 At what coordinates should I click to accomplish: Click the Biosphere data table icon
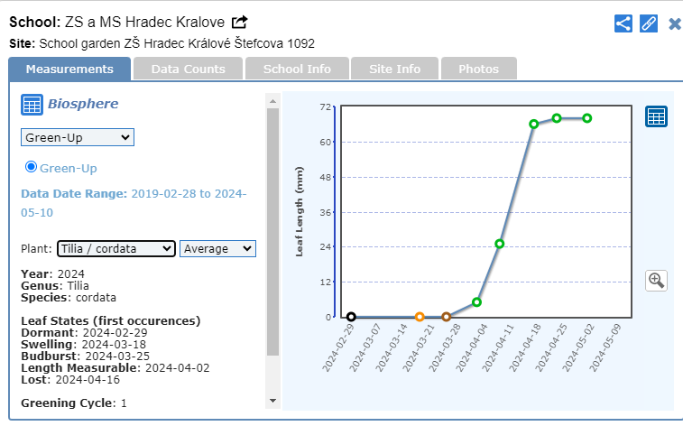coord(32,105)
